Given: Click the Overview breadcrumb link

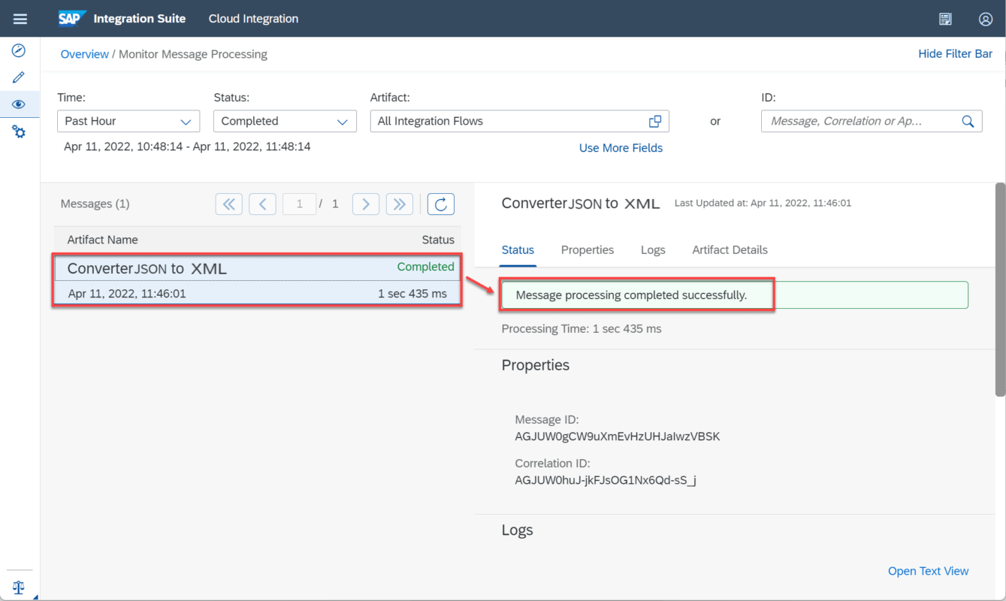Looking at the screenshot, I should pos(84,54).
